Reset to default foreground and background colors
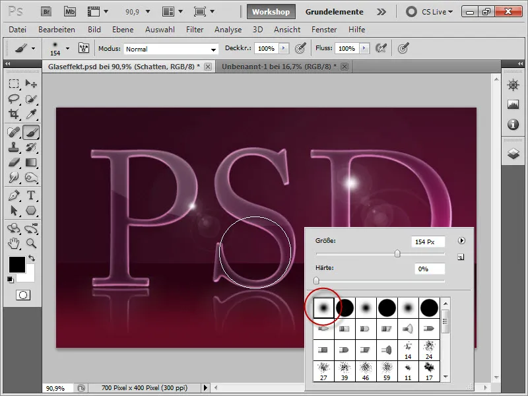Screen dimensions: 528x396 click(x=11, y=279)
